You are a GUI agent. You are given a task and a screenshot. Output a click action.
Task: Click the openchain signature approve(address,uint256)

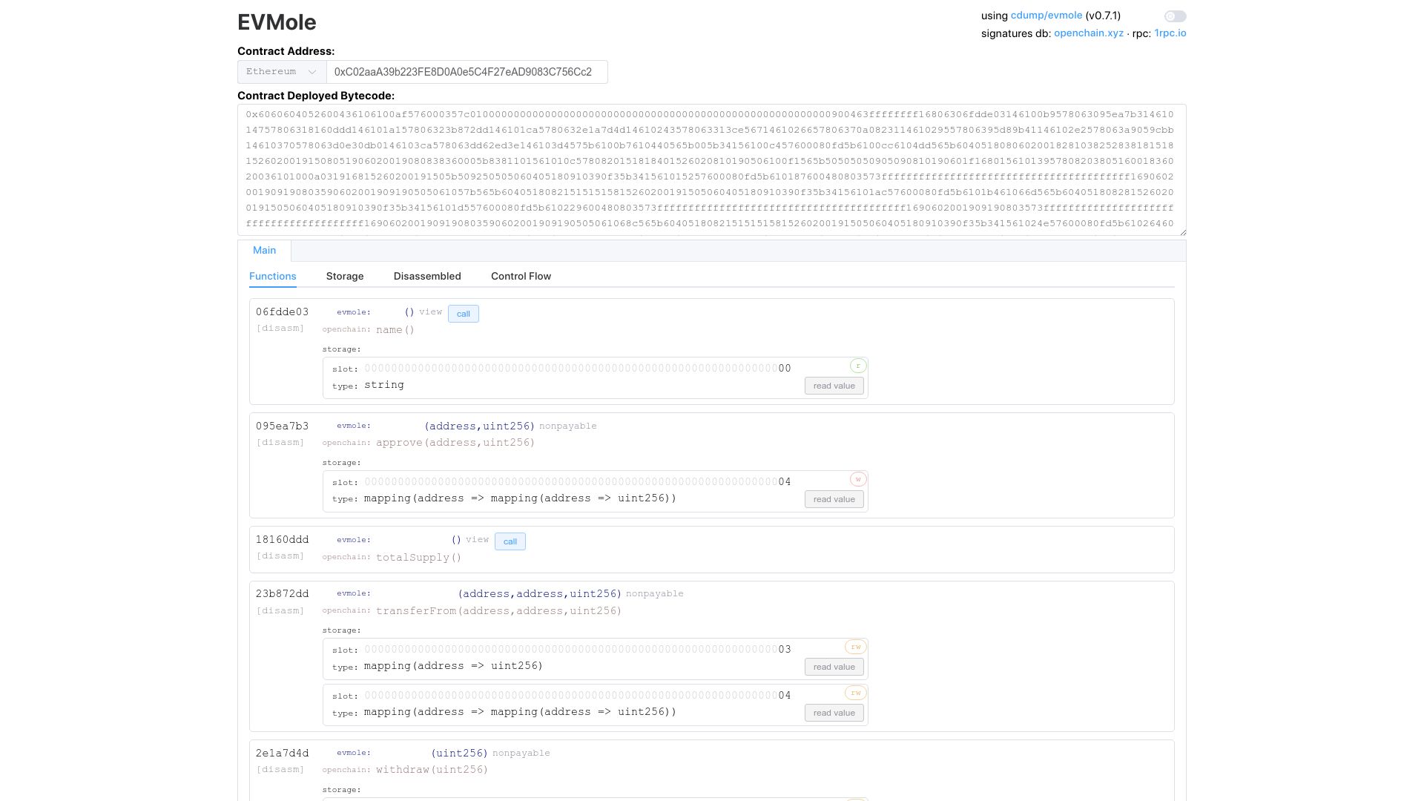(455, 443)
